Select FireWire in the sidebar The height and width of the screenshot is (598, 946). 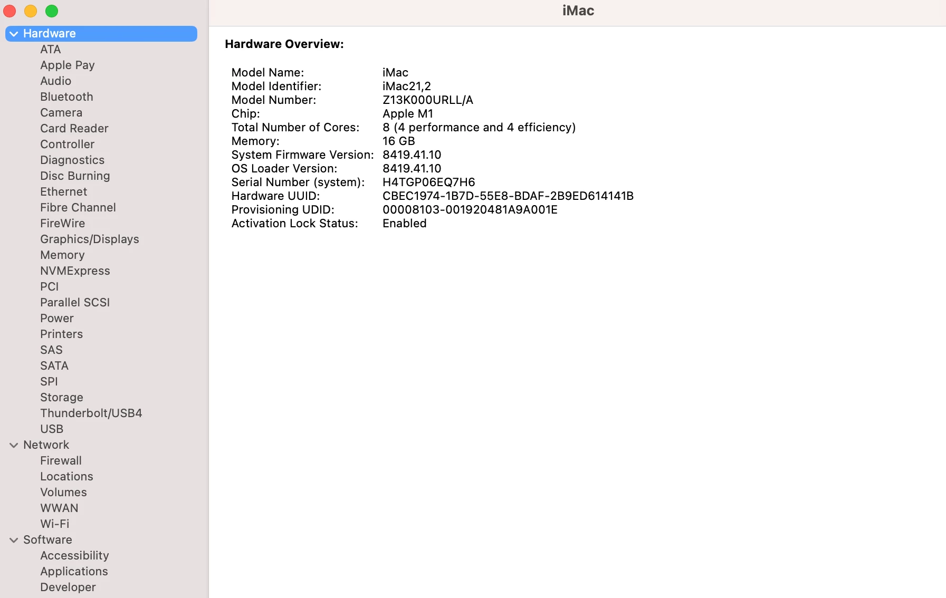click(63, 224)
